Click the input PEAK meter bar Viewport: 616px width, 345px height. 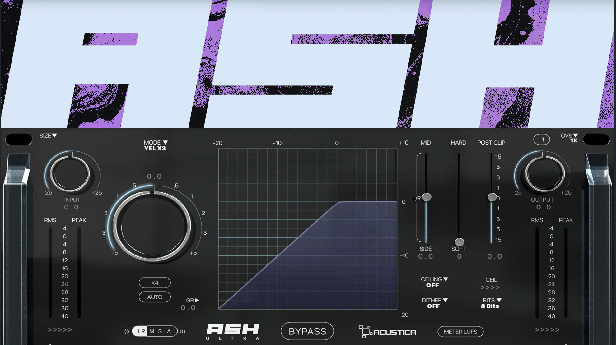click(79, 273)
